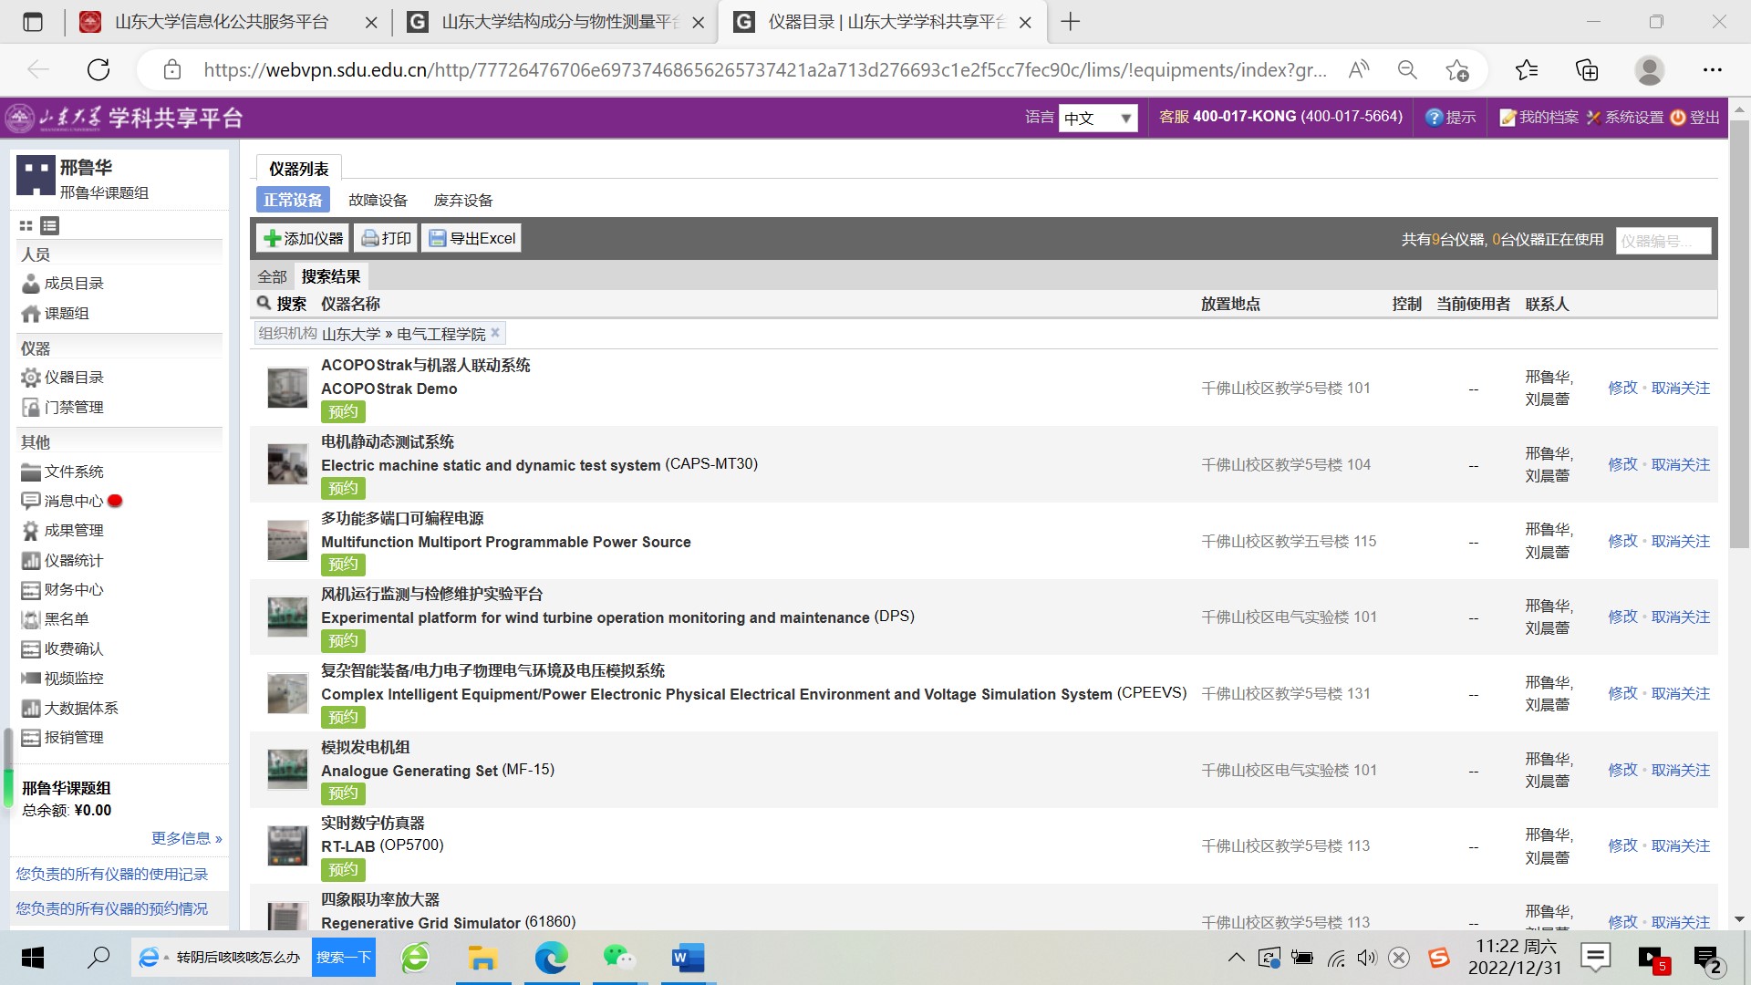Screen dimensions: 1751x985
Task: Open 门禁管理 access control
Action: pyautogui.click(x=73, y=408)
